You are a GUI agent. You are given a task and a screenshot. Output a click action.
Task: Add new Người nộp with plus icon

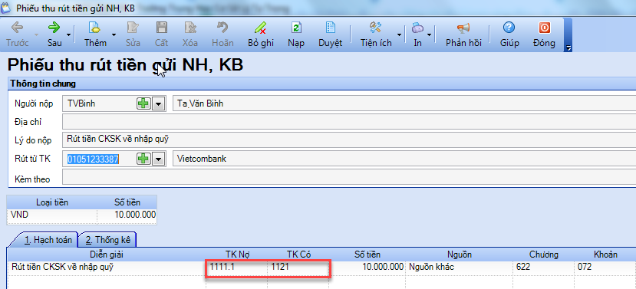click(x=143, y=103)
